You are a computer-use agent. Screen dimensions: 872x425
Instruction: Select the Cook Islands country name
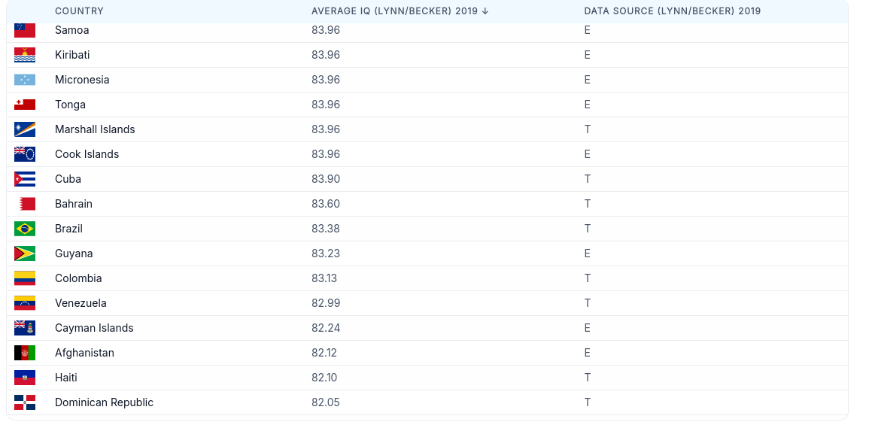(x=87, y=154)
